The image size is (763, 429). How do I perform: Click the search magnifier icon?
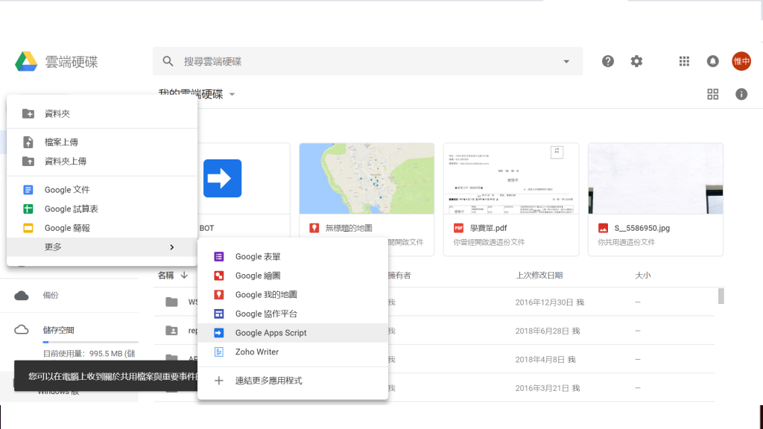pyautogui.click(x=168, y=61)
